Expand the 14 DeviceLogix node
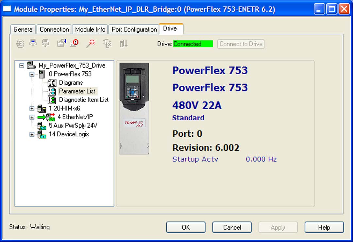Viewport: 353px width, 242px height. point(32,134)
